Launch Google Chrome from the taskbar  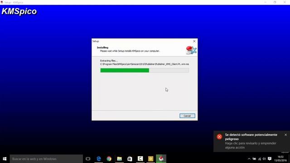[x=109, y=159]
